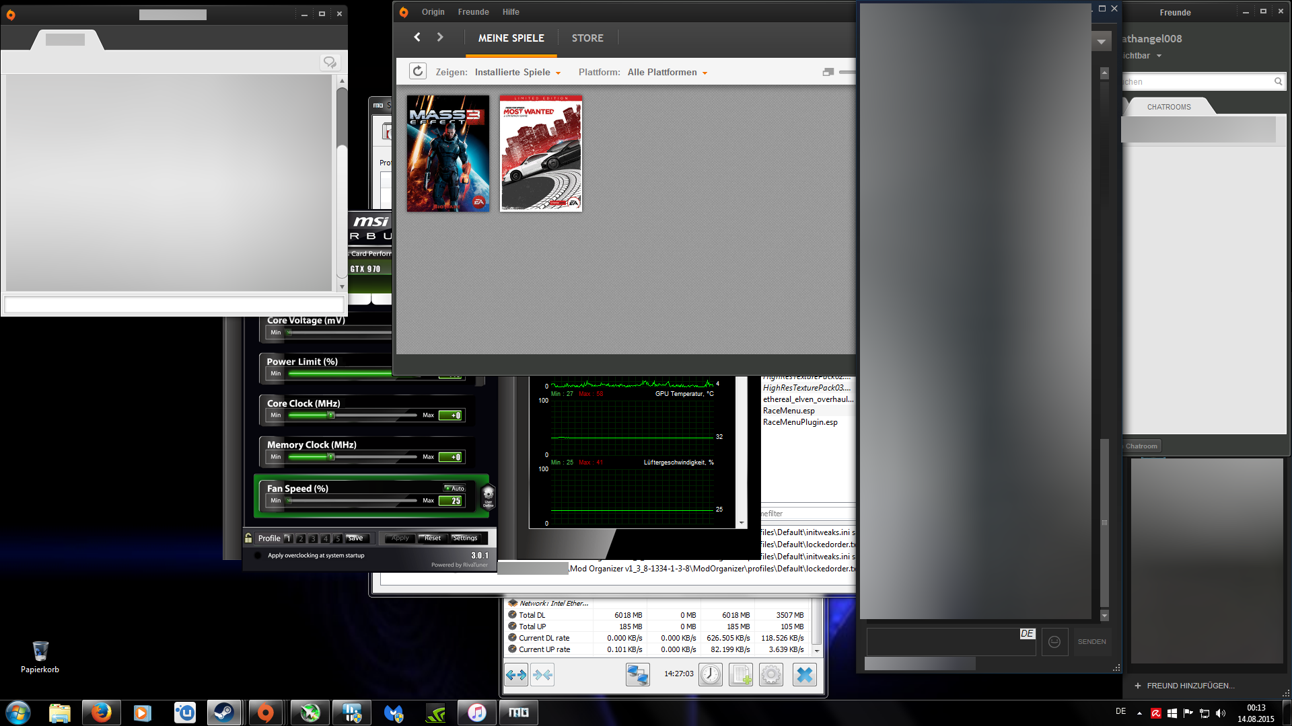Click the Origin refresh games icon

(418, 71)
